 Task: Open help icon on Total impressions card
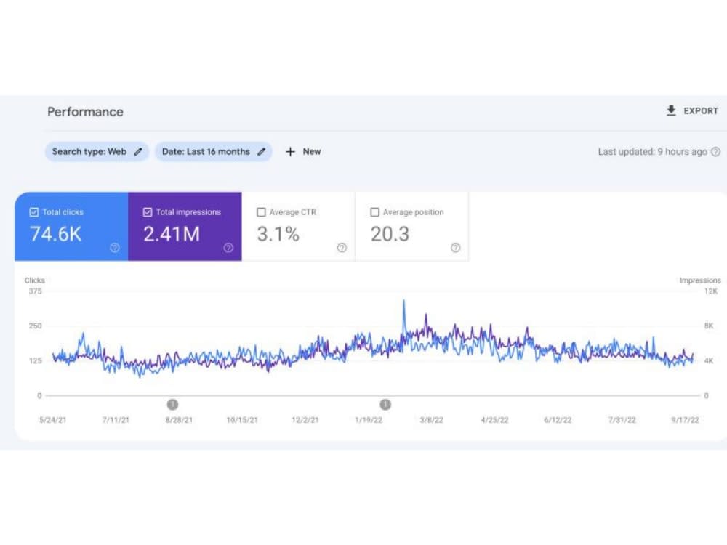(228, 248)
